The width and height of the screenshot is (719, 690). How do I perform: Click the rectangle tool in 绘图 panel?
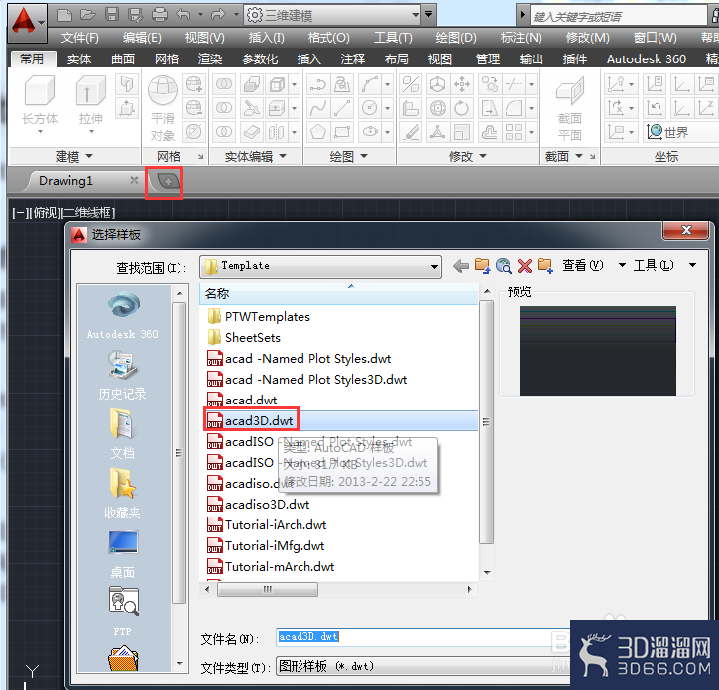(342, 132)
